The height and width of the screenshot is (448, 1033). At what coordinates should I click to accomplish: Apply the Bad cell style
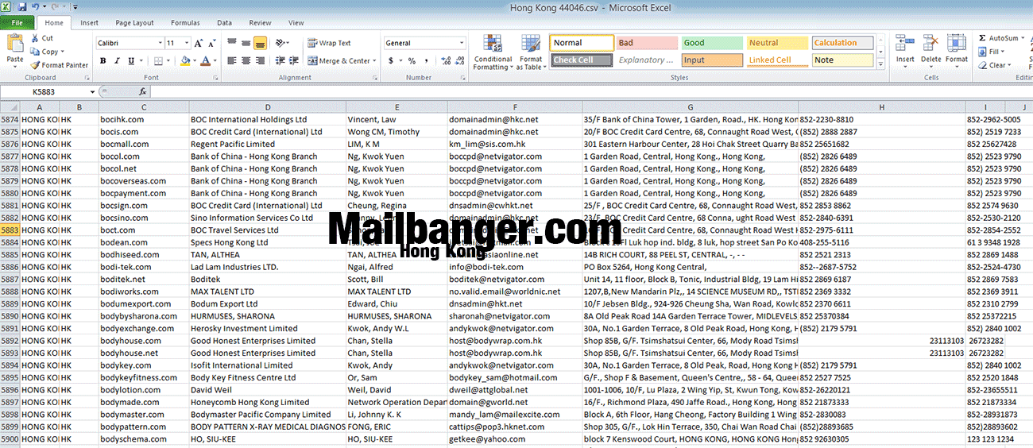click(x=646, y=43)
